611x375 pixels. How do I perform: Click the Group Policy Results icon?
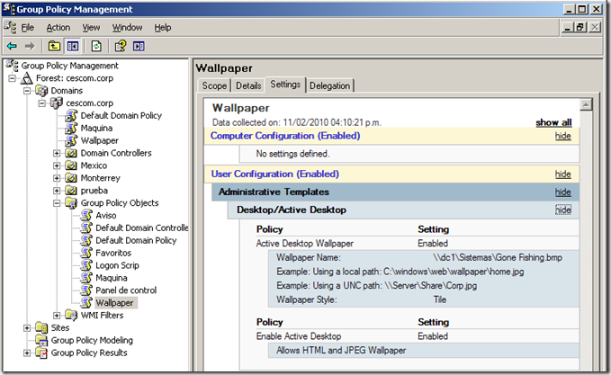coord(41,353)
